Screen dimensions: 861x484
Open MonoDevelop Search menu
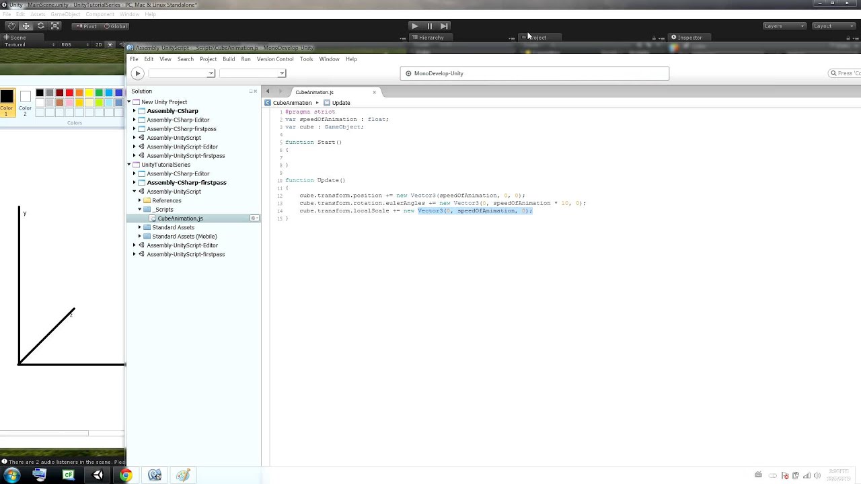tap(186, 59)
